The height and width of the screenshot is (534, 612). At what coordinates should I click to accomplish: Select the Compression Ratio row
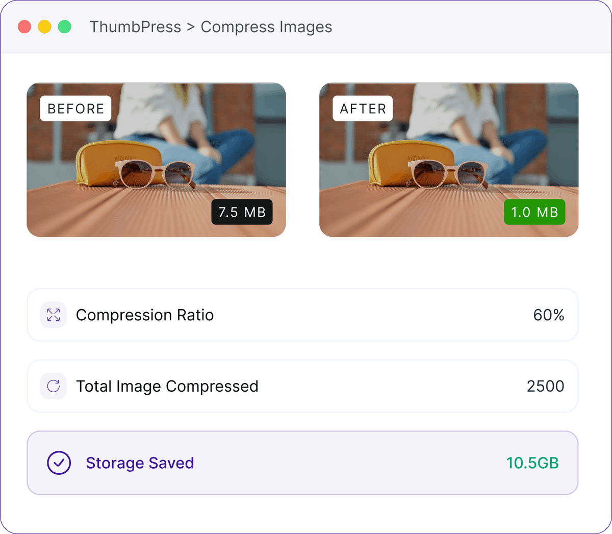(302, 315)
